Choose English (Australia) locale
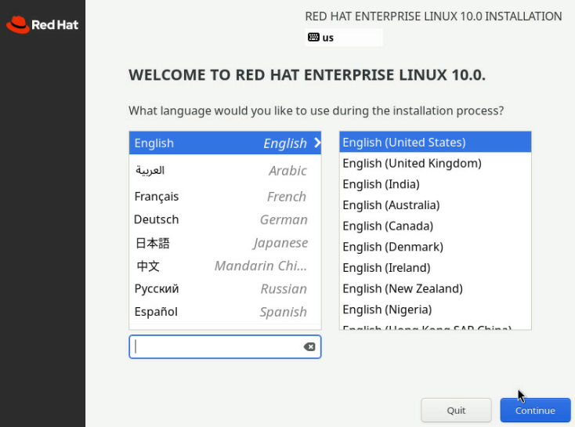This screenshot has height=427, width=575. (x=436, y=204)
